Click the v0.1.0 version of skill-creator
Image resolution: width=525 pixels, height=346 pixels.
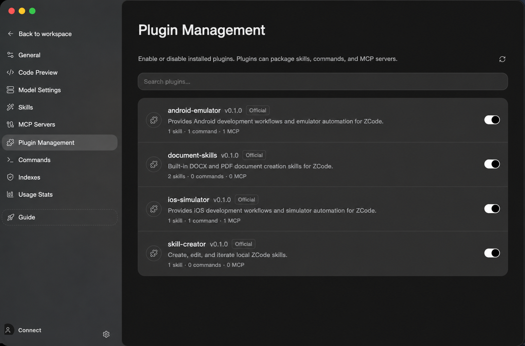(219, 244)
